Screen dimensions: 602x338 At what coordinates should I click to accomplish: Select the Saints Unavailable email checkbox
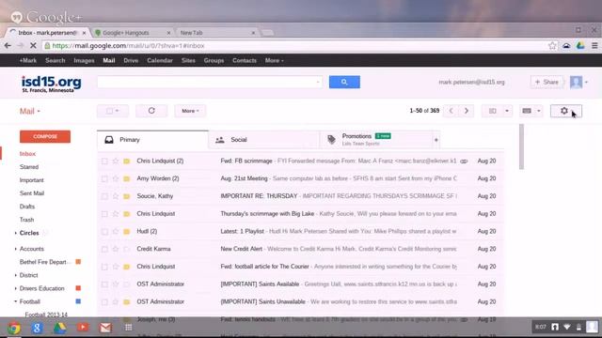point(104,302)
